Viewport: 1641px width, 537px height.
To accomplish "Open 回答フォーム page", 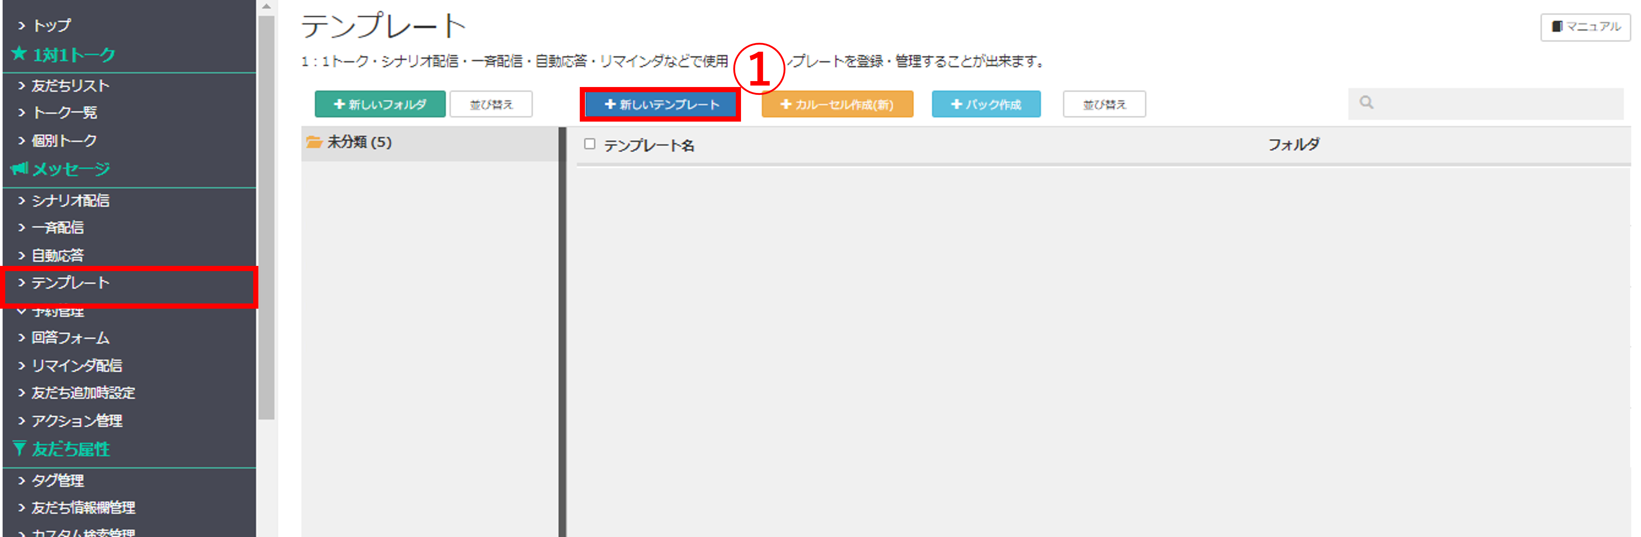I will (70, 338).
